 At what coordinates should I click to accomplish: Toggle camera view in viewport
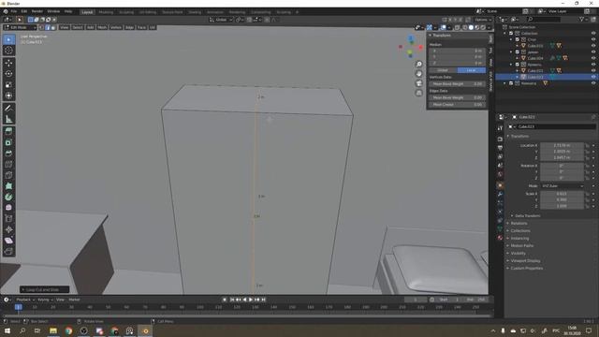pyautogui.click(x=419, y=83)
